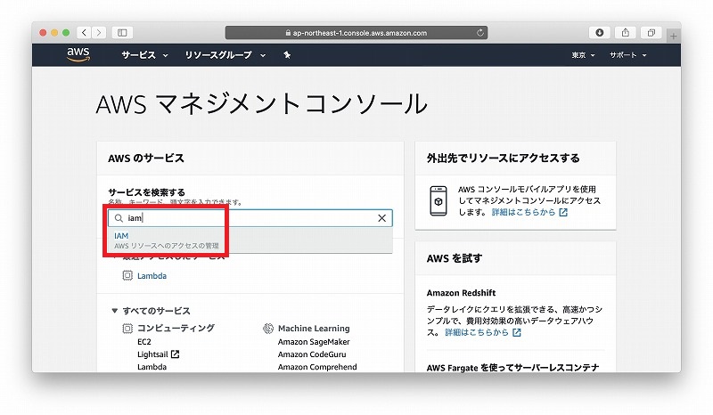Go forward with Safari forward arrow

(99, 32)
